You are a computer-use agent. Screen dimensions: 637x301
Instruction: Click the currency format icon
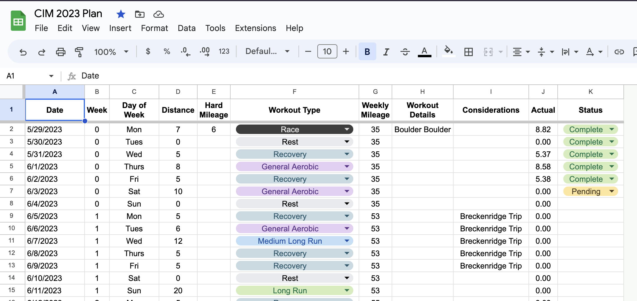pos(148,51)
